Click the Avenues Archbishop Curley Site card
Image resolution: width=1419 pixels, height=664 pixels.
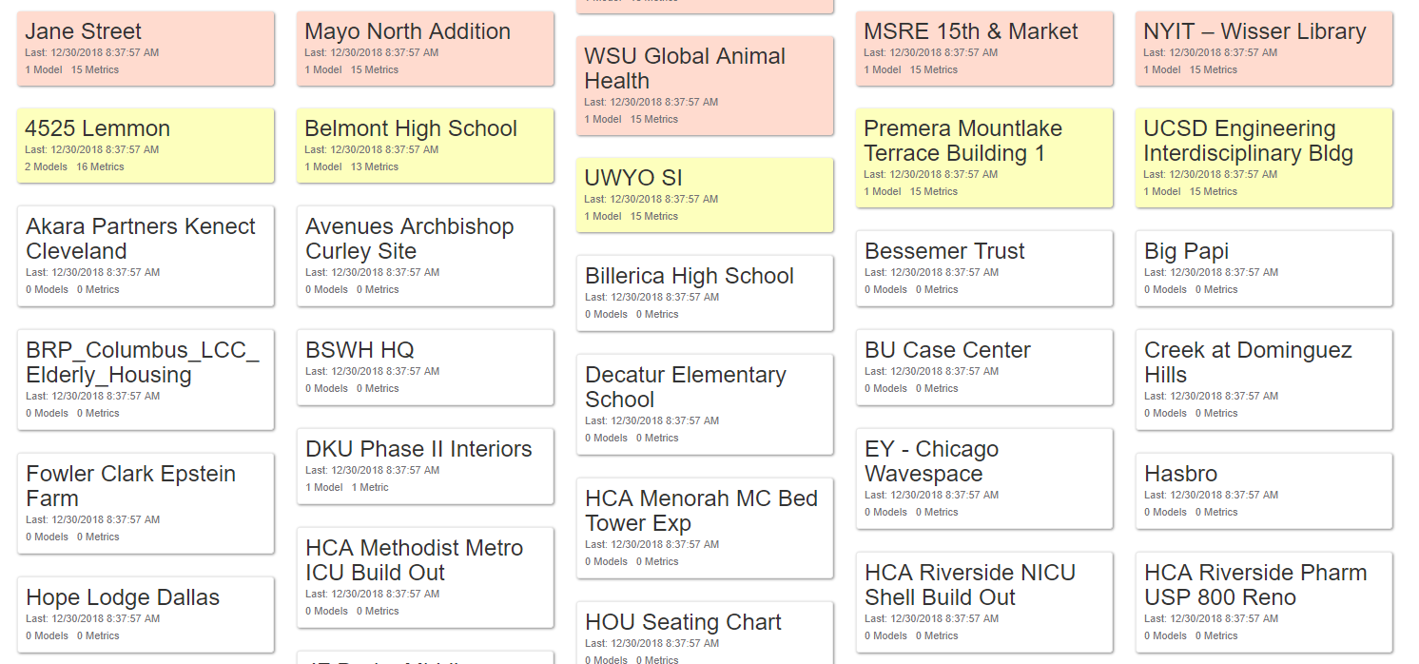(x=425, y=255)
